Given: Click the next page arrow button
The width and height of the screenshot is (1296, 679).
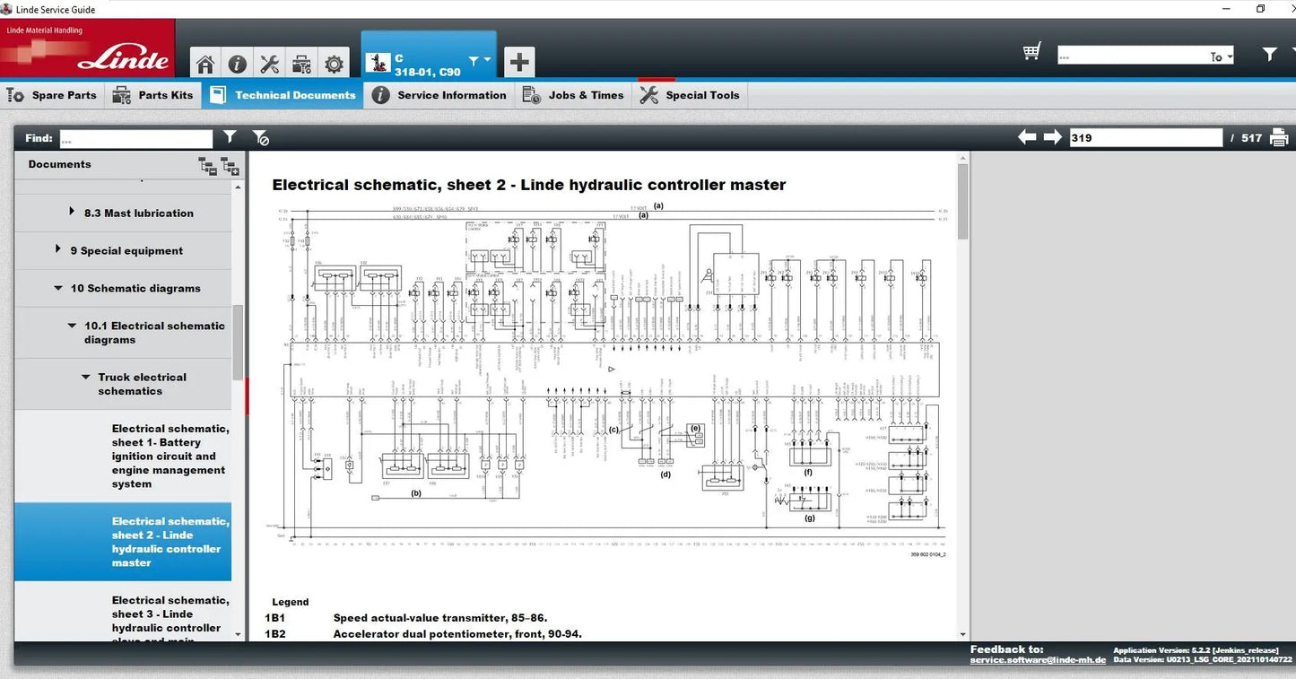Looking at the screenshot, I should pyautogui.click(x=1051, y=136).
